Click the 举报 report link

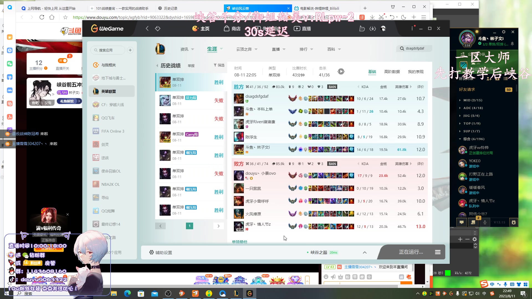point(191,66)
